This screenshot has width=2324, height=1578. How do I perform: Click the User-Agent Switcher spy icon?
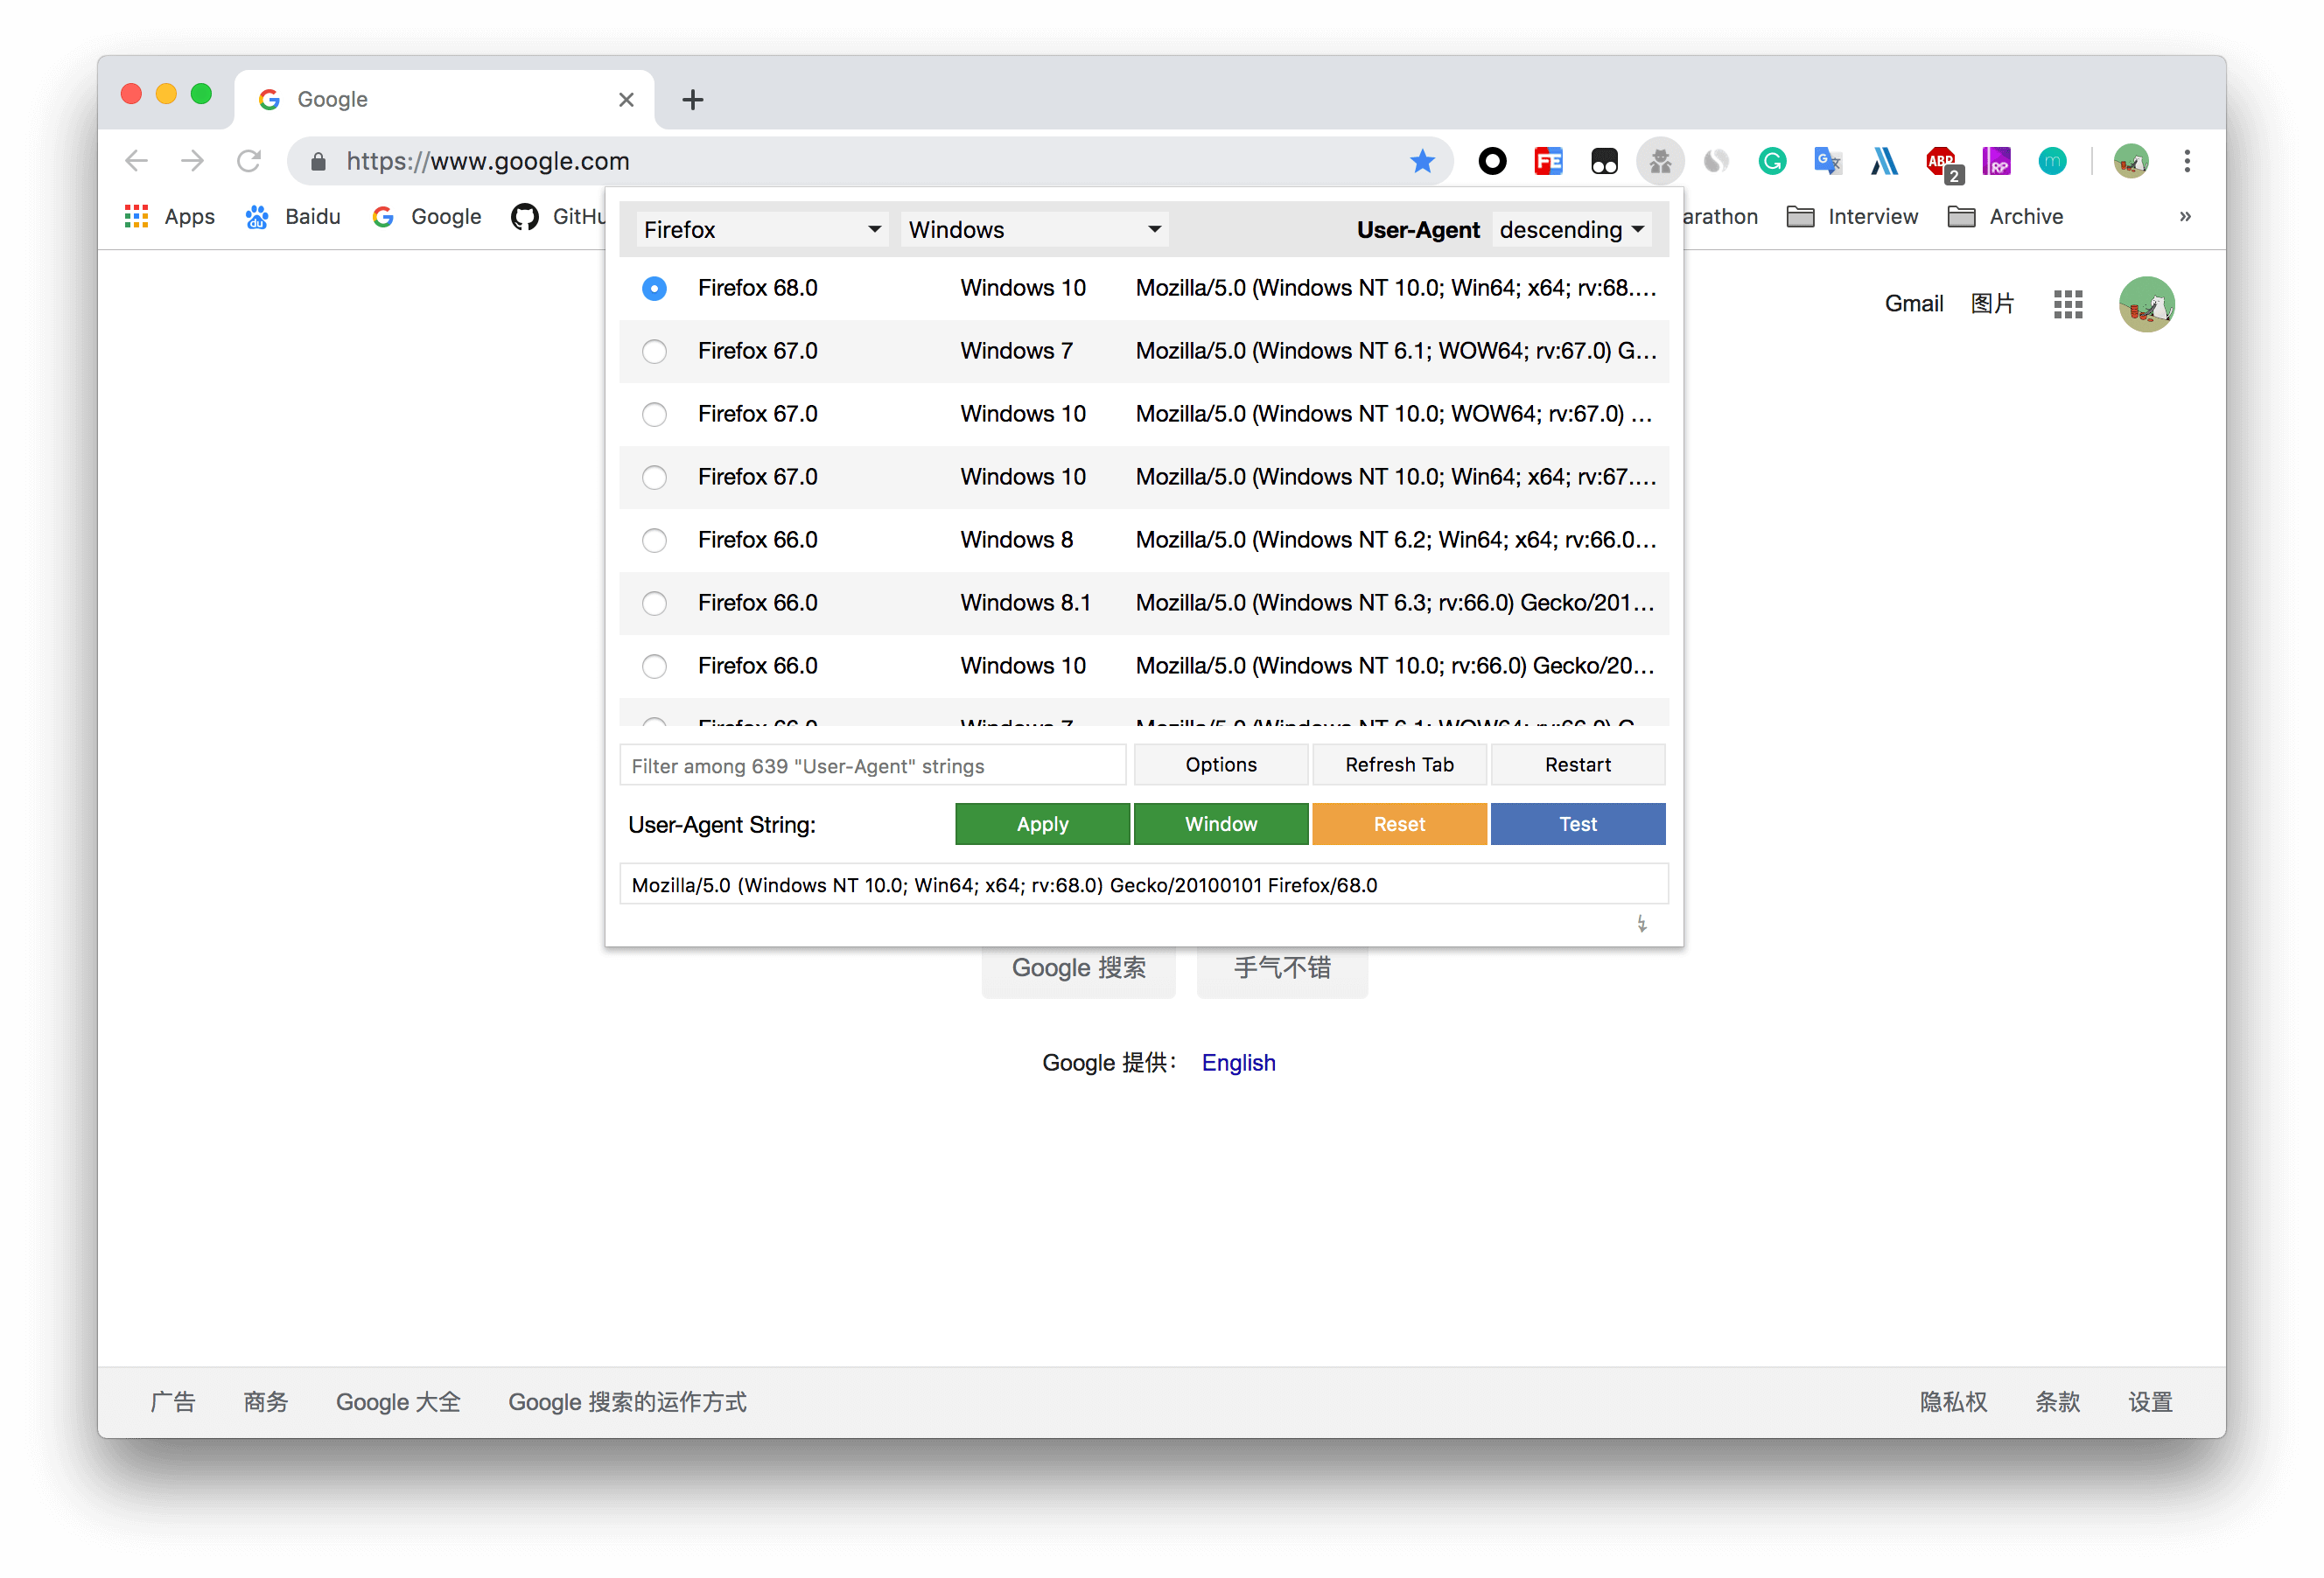click(x=1660, y=161)
